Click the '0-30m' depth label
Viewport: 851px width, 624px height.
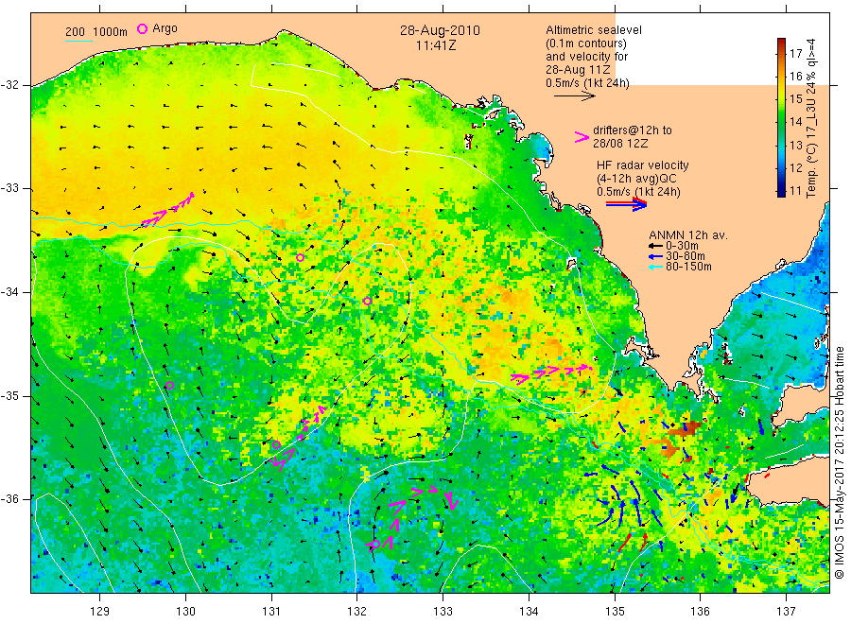(x=682, y=246)
